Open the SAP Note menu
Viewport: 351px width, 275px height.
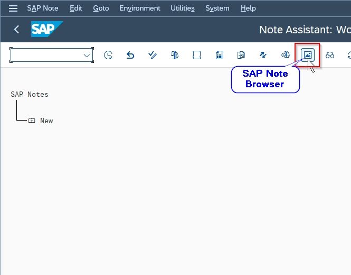(43, 8)
